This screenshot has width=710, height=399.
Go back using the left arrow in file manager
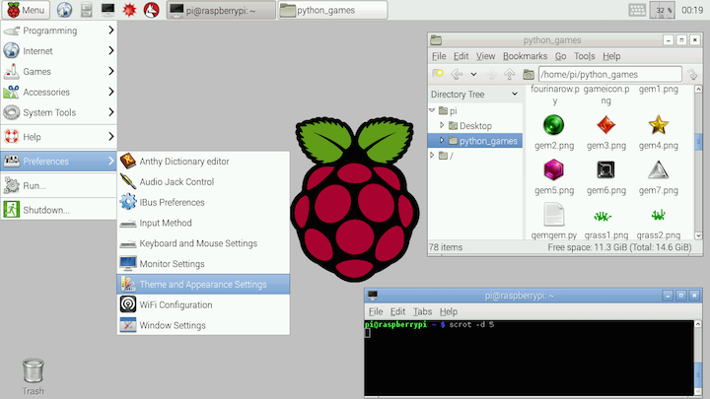457,74
